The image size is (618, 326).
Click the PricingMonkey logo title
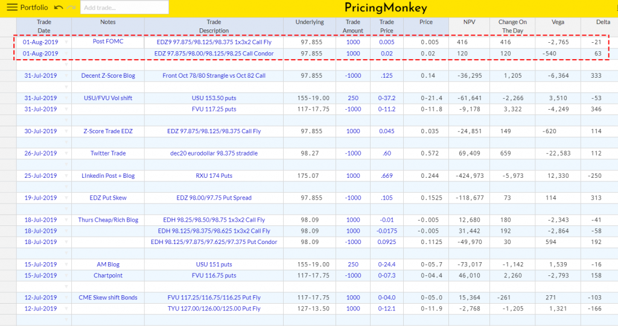point(386,8)
